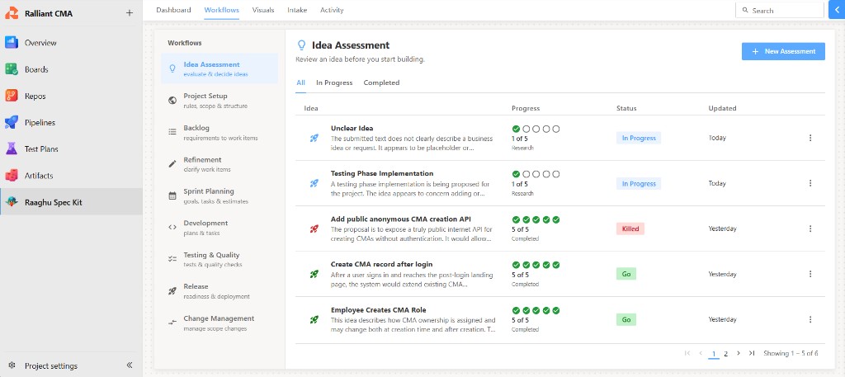Open the Pipelines rocket icon

12,122
